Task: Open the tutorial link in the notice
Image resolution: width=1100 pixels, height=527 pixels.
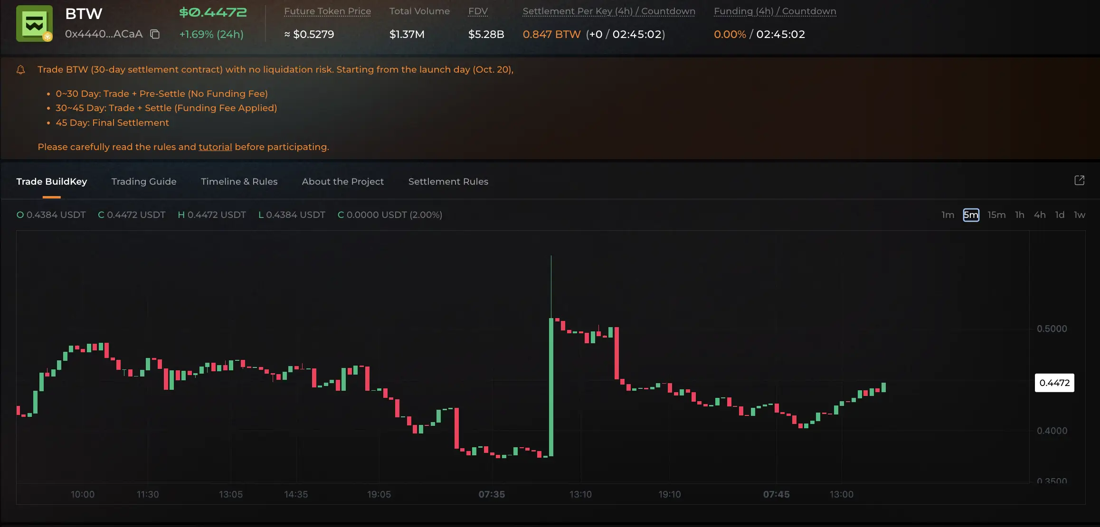Action: click(x=215, y=147)
